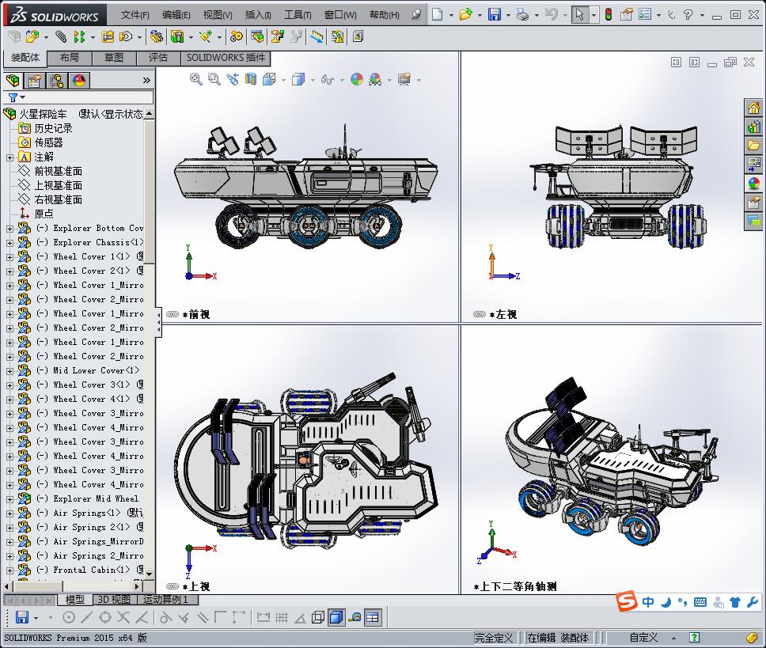Click the Insert Components folder icon
766x648 pixels.
tap(32, 36)
